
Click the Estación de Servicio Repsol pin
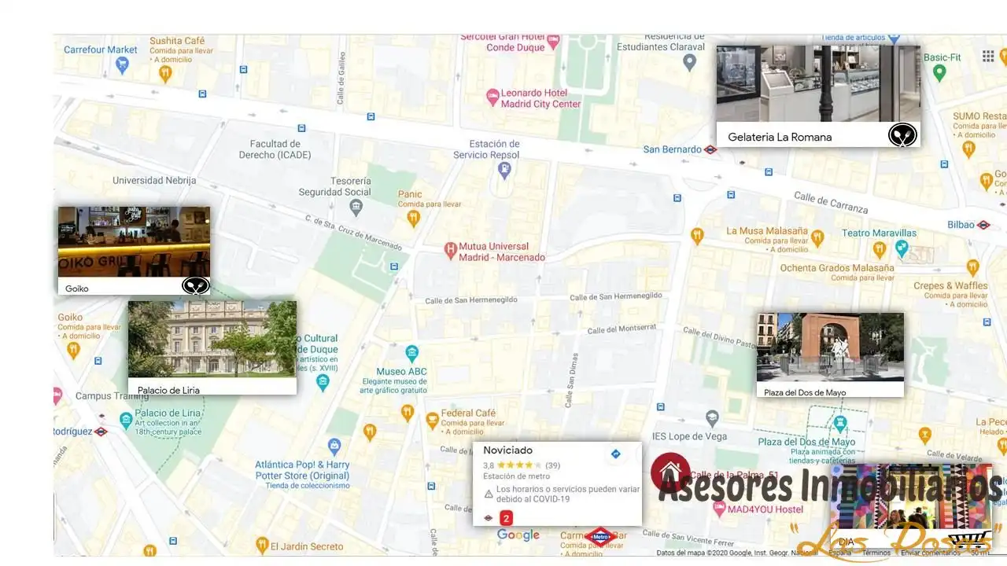coord(505,170)
